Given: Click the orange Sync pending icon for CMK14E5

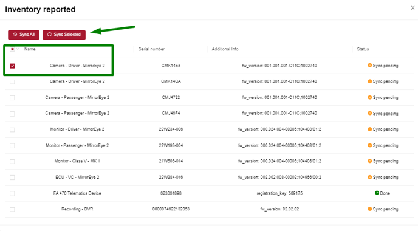Looking at the screenshot, I should [370, 66].
